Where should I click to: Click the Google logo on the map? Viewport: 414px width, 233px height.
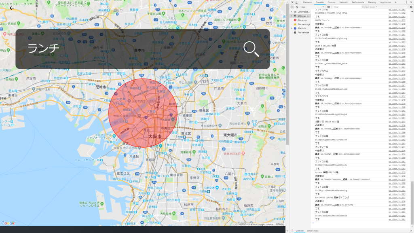(x=8, y=223)
